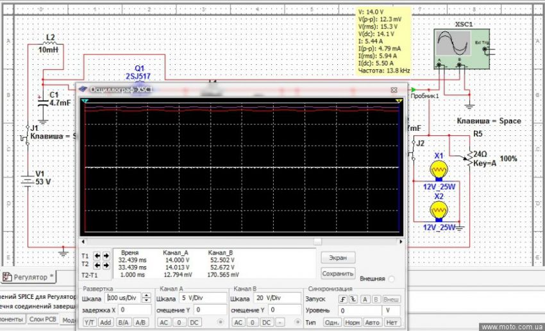
Task: Click the Канал A scale field
Action: pyautogui.click(x=202, y=299)
